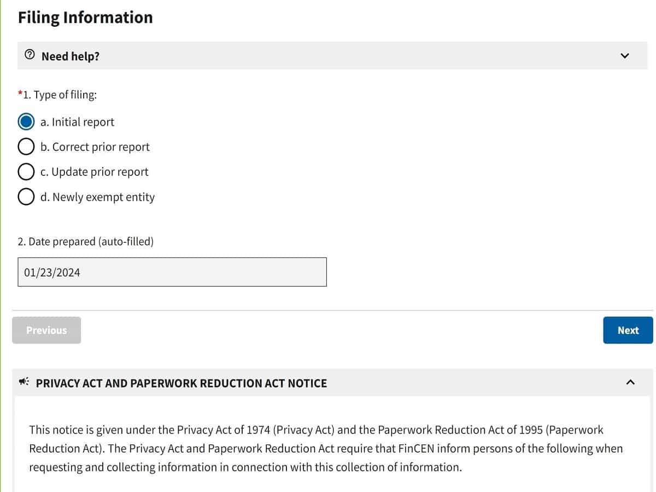Screen dimensions: 656x492
Task: Expand the Need help section
Action: (x=328, y=55)
